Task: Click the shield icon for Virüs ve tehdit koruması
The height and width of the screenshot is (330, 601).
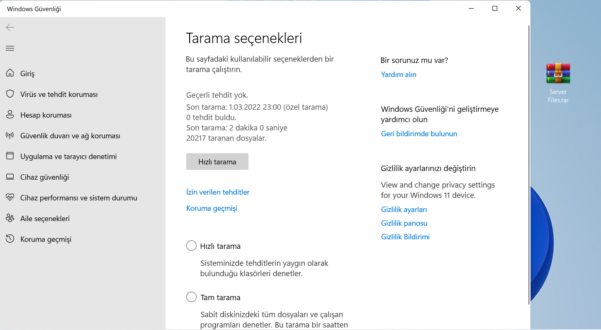Action: click(10, 94)
